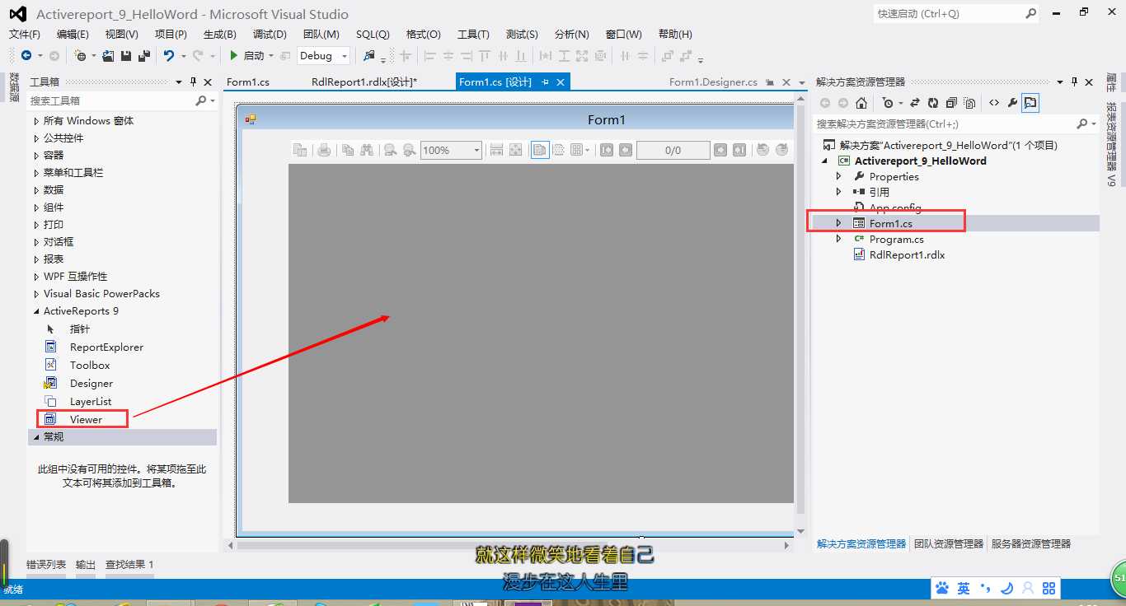
Task: Open the 工具(T) menu
Action: (x=473, y=34)
